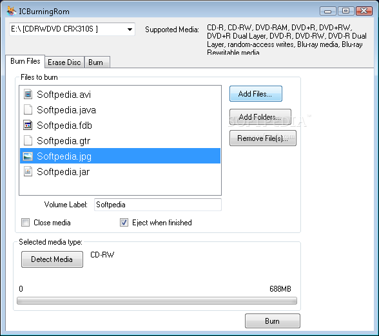Minimize the ICBurningRom window
Screen dimensions: 379x336
tap(327, 11)
